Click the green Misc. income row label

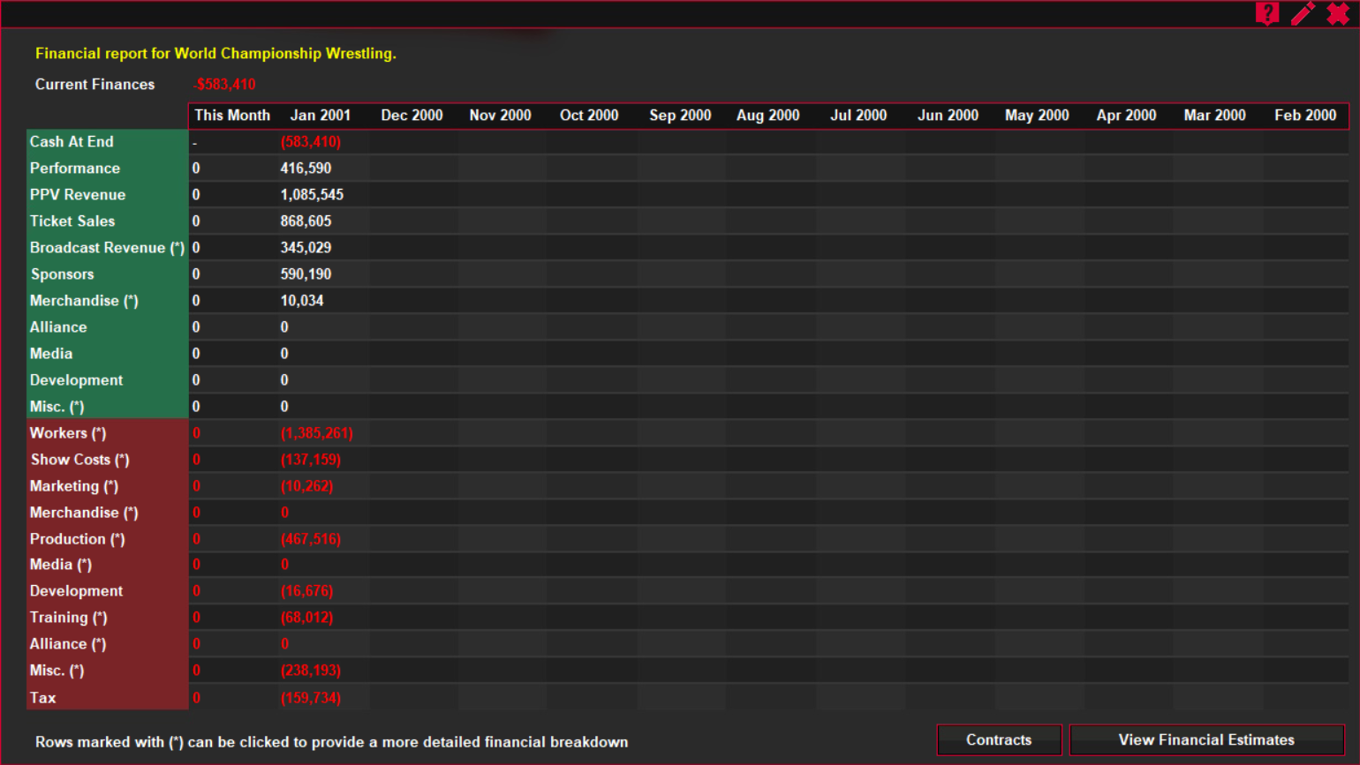[x=57, y=407]
